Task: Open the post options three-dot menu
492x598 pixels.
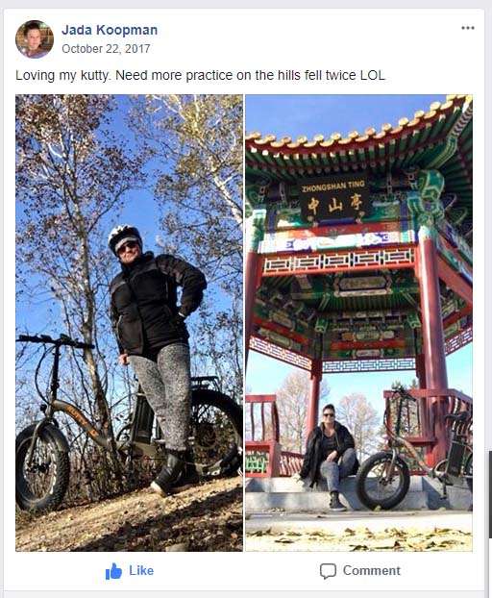Action: (468, 28)
